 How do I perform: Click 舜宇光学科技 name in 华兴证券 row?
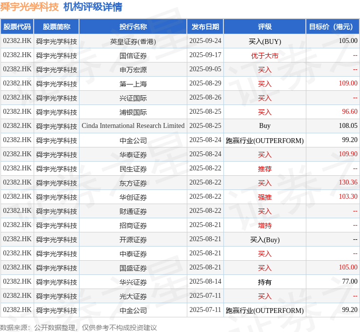click(57, 282)
